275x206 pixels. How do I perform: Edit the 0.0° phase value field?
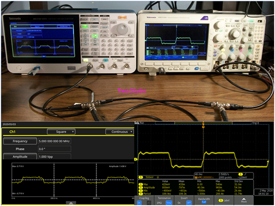click(55, 149)
